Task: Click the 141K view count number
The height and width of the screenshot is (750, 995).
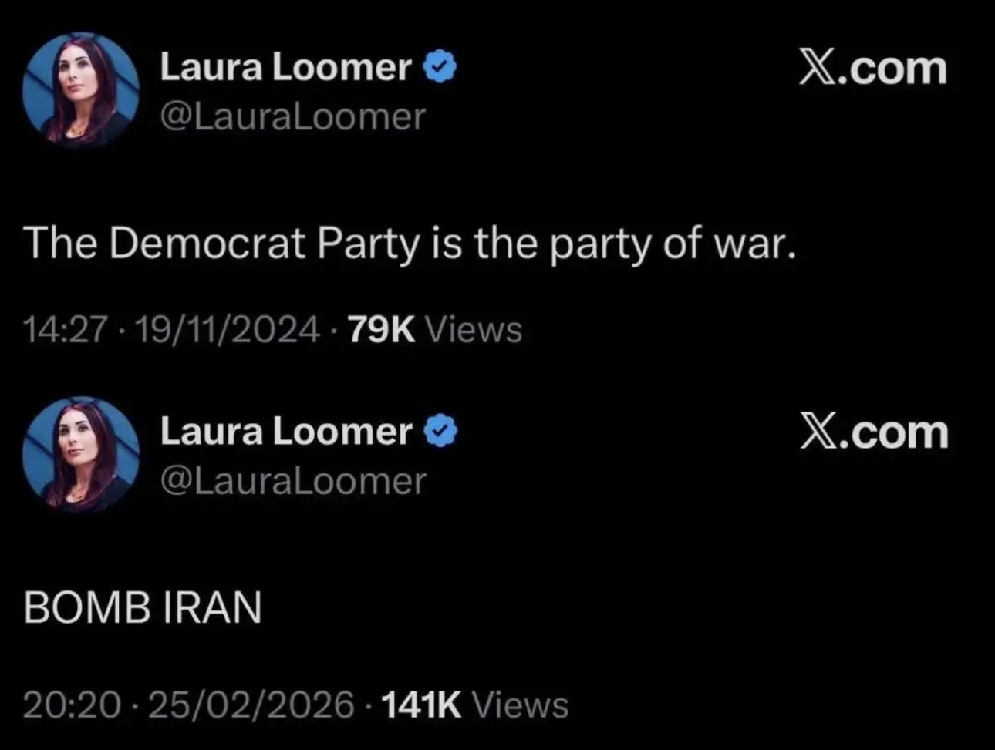Action: pyautogui.click(x=421, y=705)
